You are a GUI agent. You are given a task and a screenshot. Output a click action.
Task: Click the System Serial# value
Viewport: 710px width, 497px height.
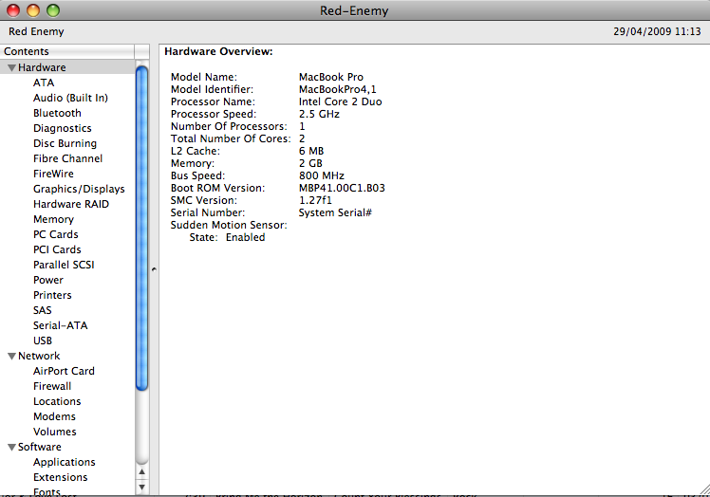tap(335, 212)
